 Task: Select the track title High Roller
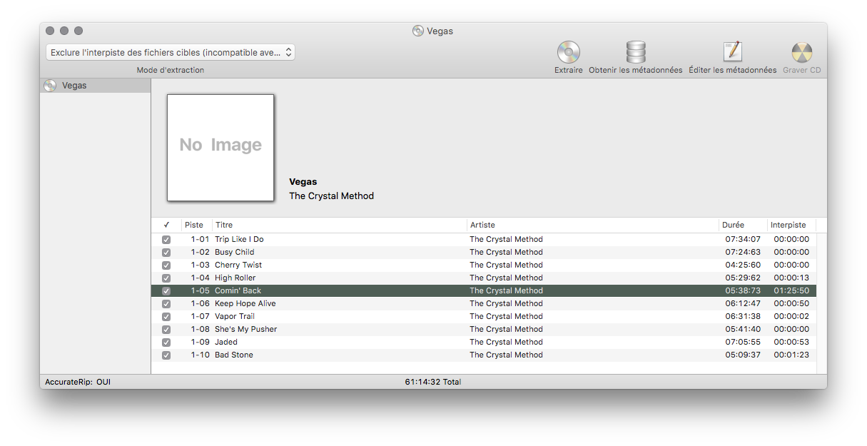tap(235, 278)
